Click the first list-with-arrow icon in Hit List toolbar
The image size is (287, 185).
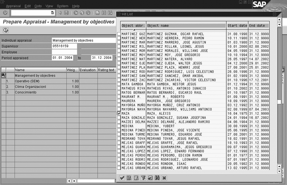pos(129,178)
